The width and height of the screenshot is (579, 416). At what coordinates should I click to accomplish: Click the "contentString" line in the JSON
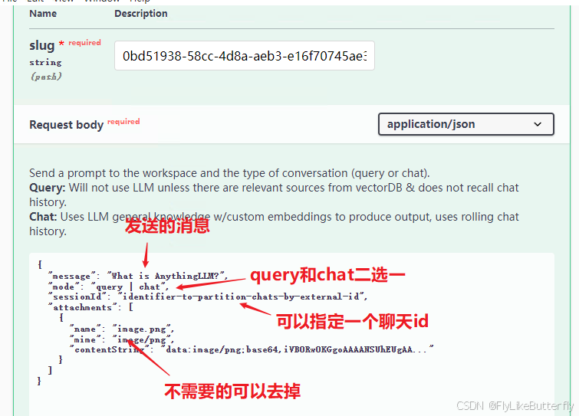pos(251,349)
